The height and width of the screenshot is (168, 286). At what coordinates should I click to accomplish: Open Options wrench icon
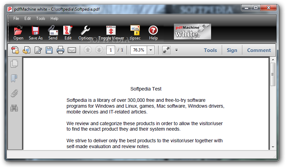click(85, 31)
